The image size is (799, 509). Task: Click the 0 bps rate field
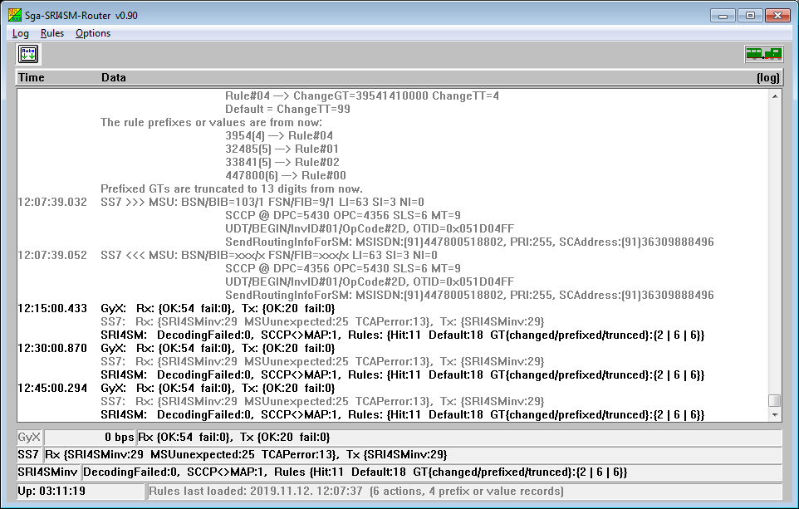coord(90,438)
